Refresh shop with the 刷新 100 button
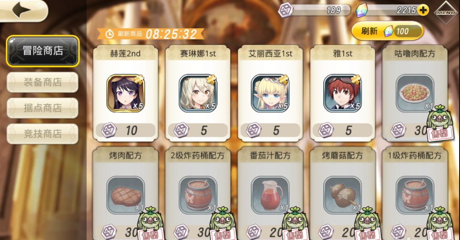The width and height of the screenshot is (460, 240). tap(387, 31)
